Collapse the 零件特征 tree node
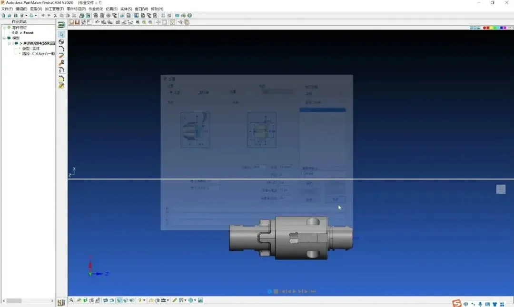The image size is (514, 307). pyautogui.click(x=5, y=28)
